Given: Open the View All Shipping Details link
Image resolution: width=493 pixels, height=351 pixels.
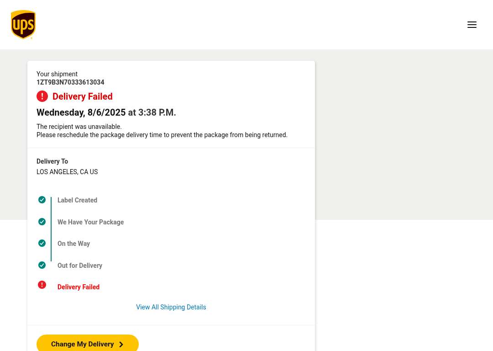Looking at the screenshot, I should tap(171, 307).
